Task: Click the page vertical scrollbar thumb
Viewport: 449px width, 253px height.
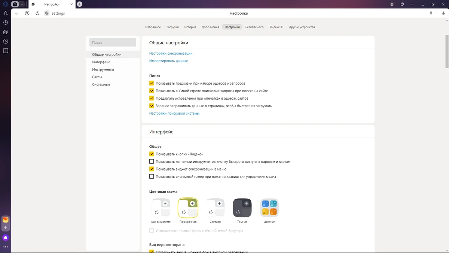Action: click(447, 51)
